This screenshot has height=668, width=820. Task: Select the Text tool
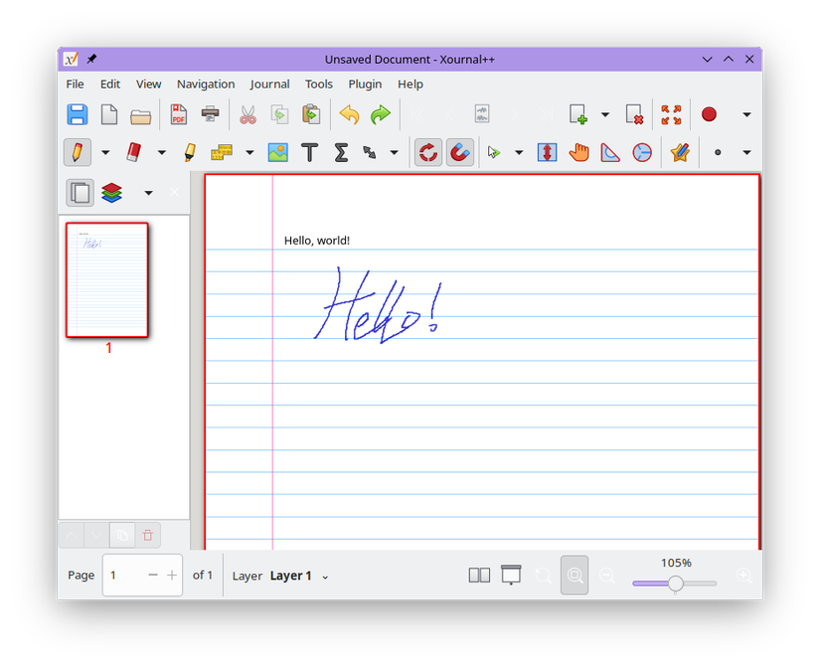(x=309, y=152)
